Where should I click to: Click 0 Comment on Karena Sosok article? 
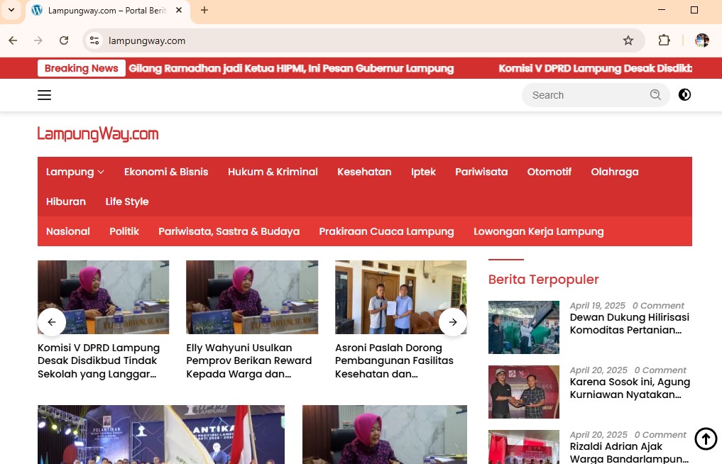click(x=660, y=370)
